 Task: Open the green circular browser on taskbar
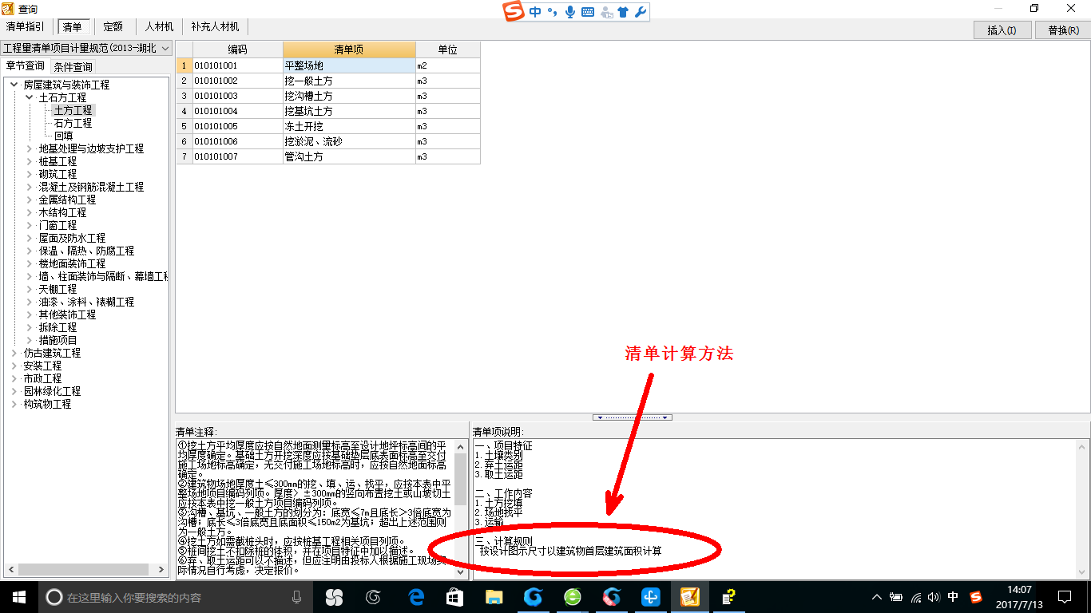coord(573,596)
